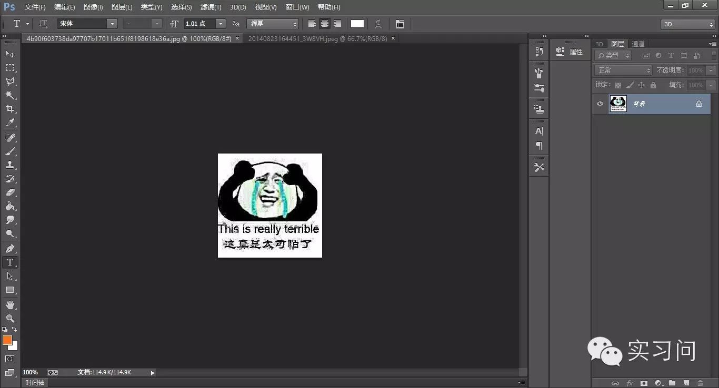
Task: Open the 图像(I) menu
Action: pos(93,7)
